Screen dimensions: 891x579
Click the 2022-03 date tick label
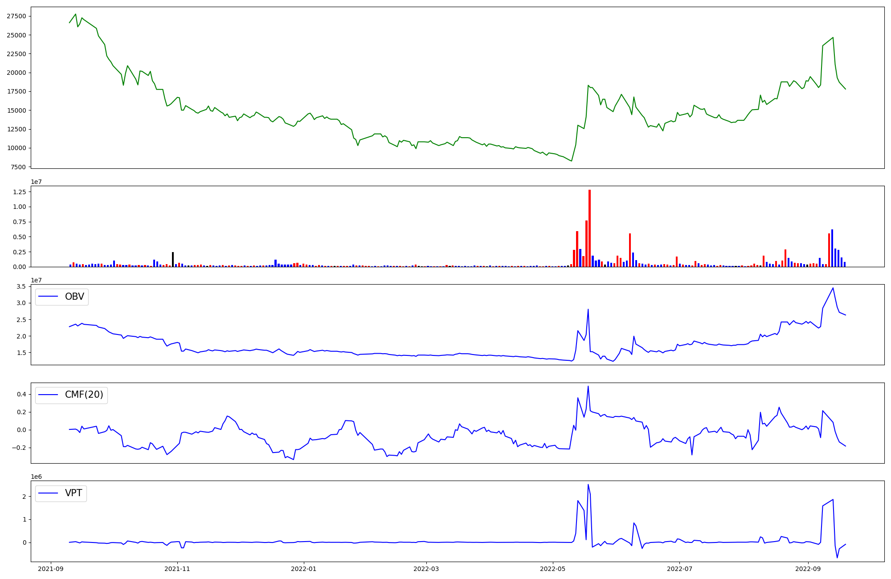coord(427,569)
